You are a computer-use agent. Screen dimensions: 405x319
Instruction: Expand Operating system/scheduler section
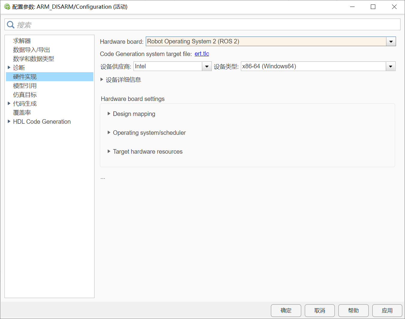109,132
